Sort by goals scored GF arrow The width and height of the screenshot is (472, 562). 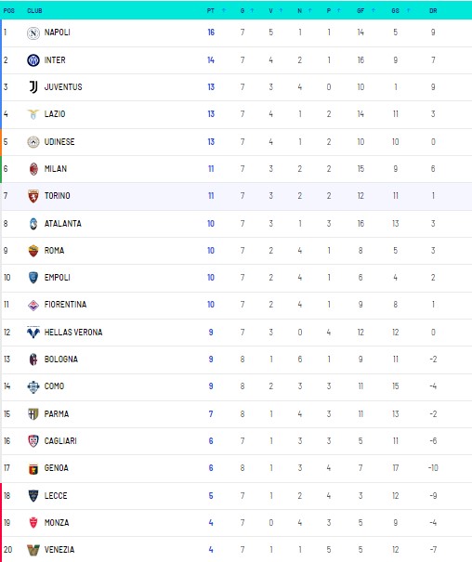click(x=374, y=11)
